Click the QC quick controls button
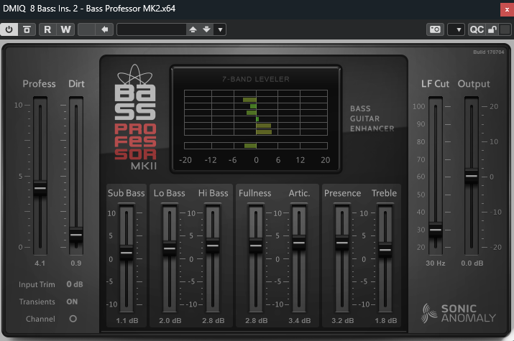The width and height of the screenshot is (514, 341). [477, 29]
